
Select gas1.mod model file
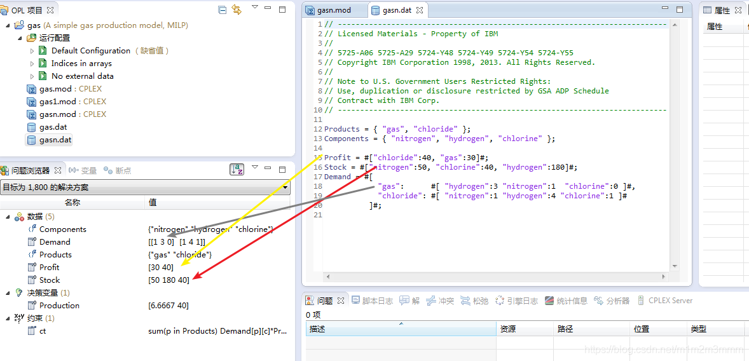[x=66, y=102]
